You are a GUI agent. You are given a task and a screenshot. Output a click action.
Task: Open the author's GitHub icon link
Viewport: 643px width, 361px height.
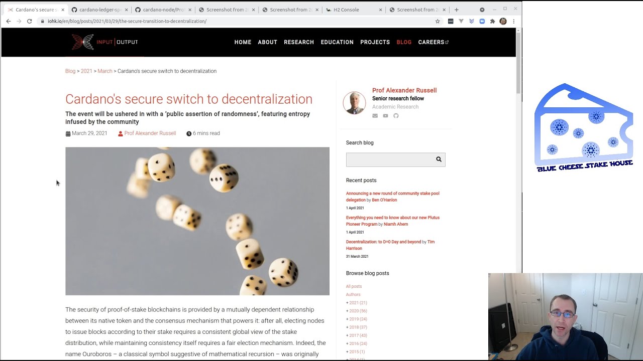396,116
